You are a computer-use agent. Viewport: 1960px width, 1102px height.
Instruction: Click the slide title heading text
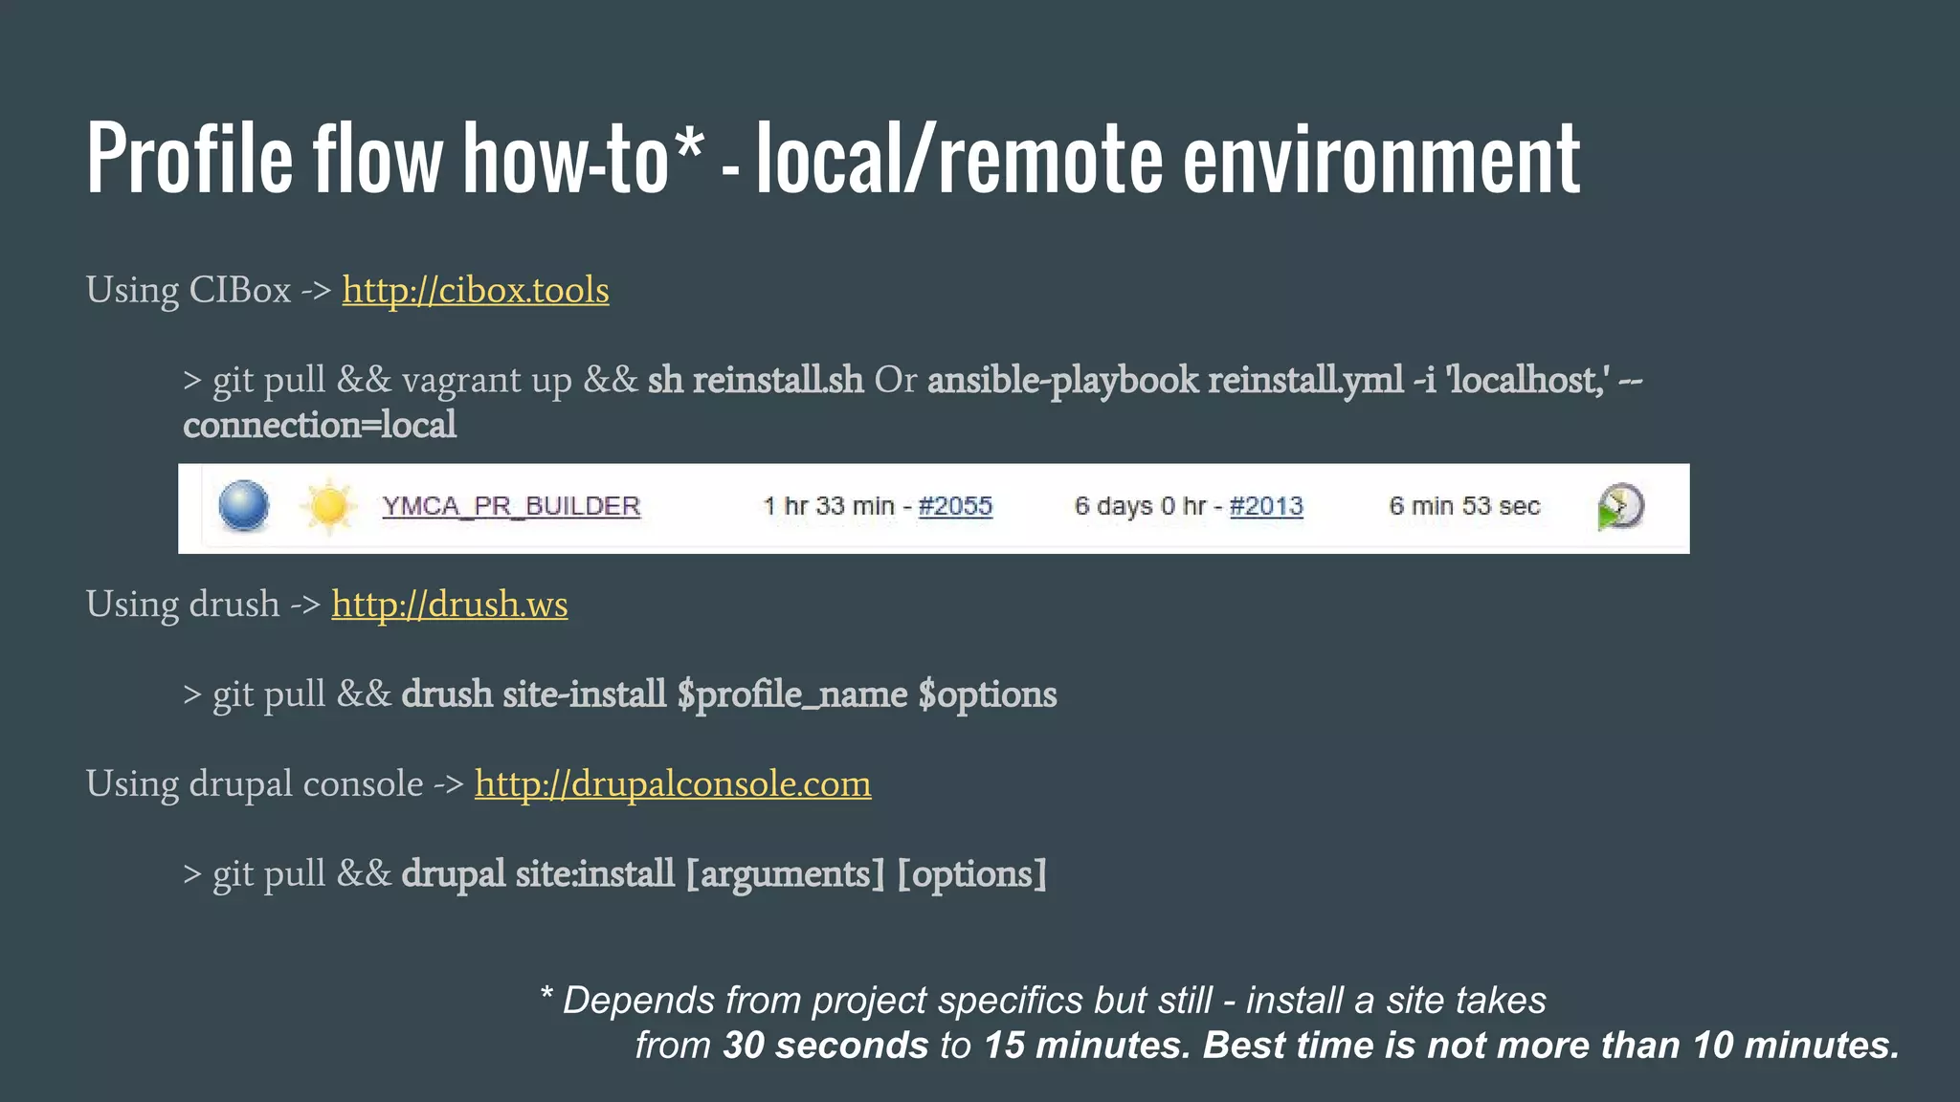(x=833, y=158)
